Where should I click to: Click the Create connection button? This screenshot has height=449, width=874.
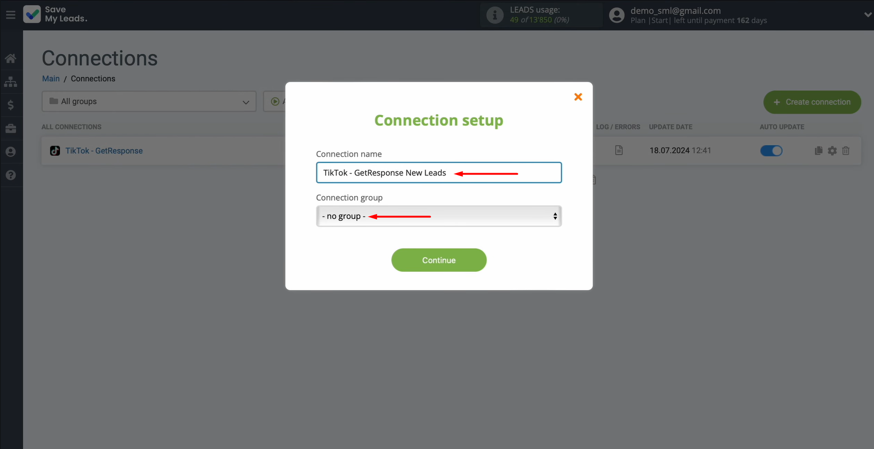(812, 102)
